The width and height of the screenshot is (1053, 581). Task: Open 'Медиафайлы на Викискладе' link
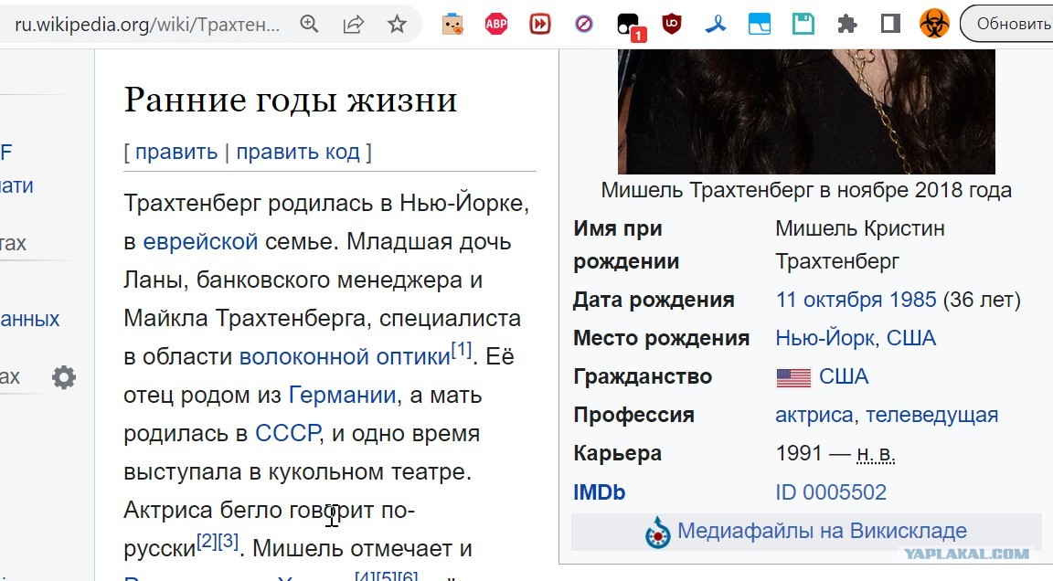822,531
